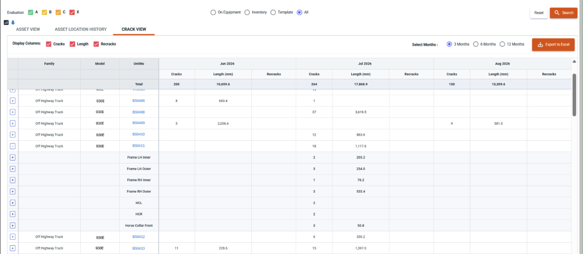Screen dimensions: 583x254
Task: Click the export icon in Export to Excel
Action: [x=540, y=44]
